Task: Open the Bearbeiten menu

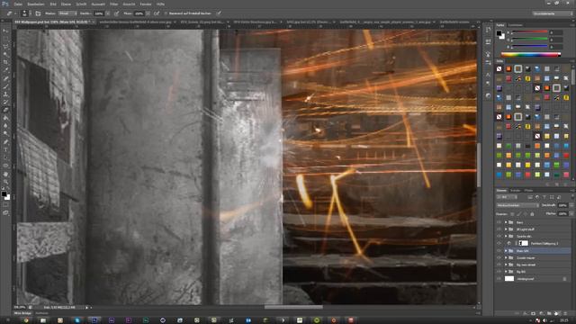Action: tap(36, 4)
